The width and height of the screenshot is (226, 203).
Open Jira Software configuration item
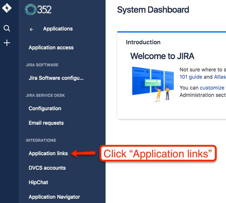point(56,78)
